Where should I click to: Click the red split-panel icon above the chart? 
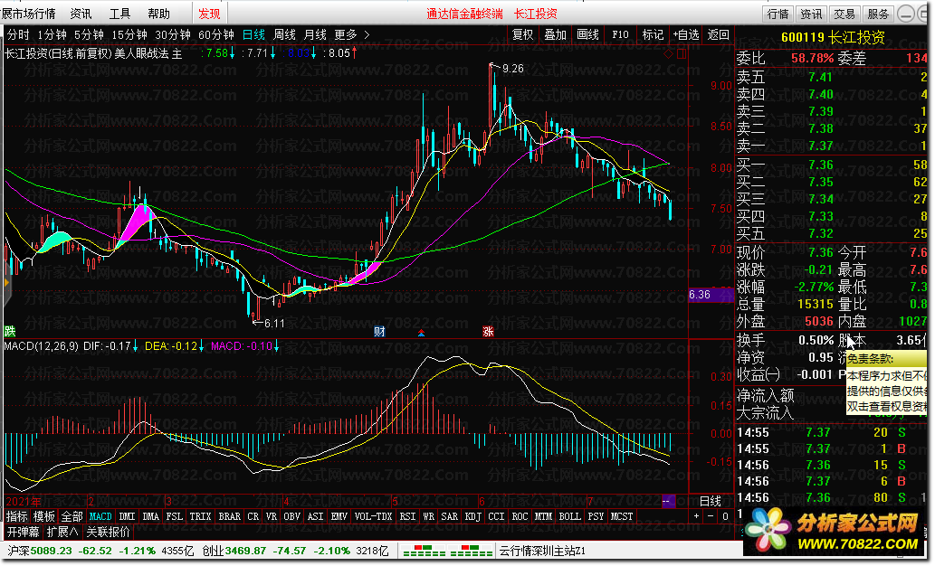[682, 53]
